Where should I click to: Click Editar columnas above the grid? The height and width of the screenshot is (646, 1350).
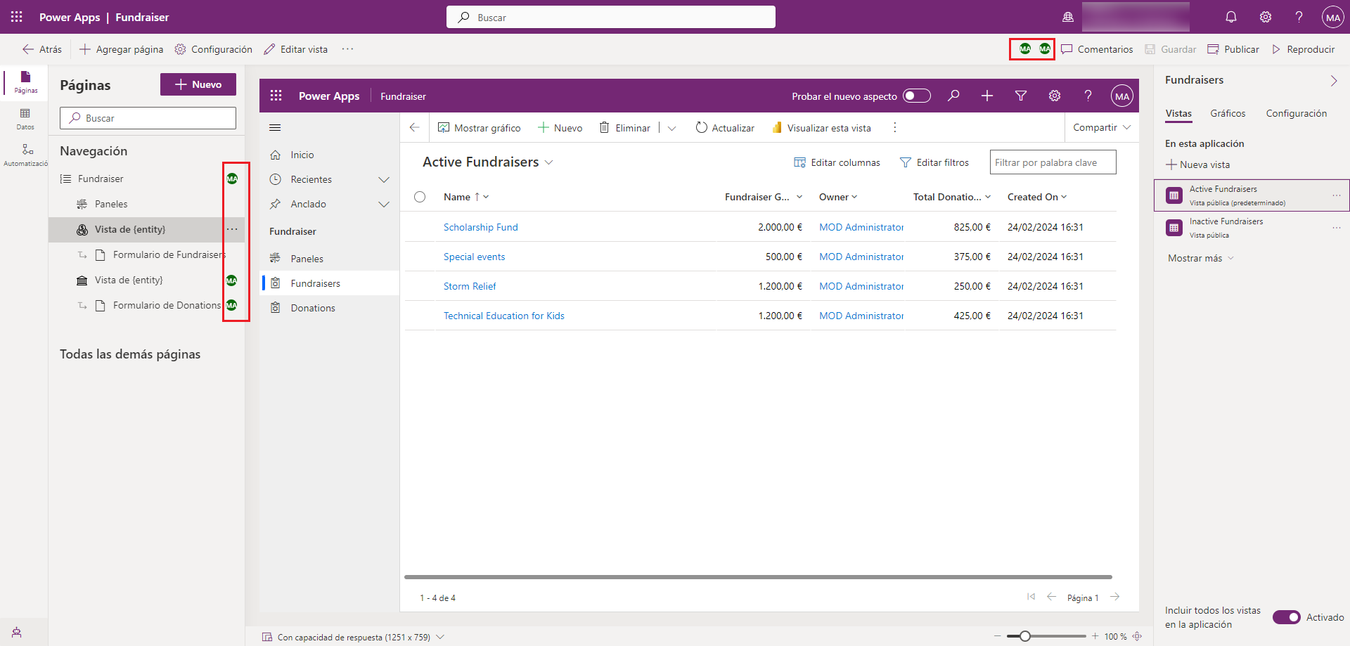point(837,162)
